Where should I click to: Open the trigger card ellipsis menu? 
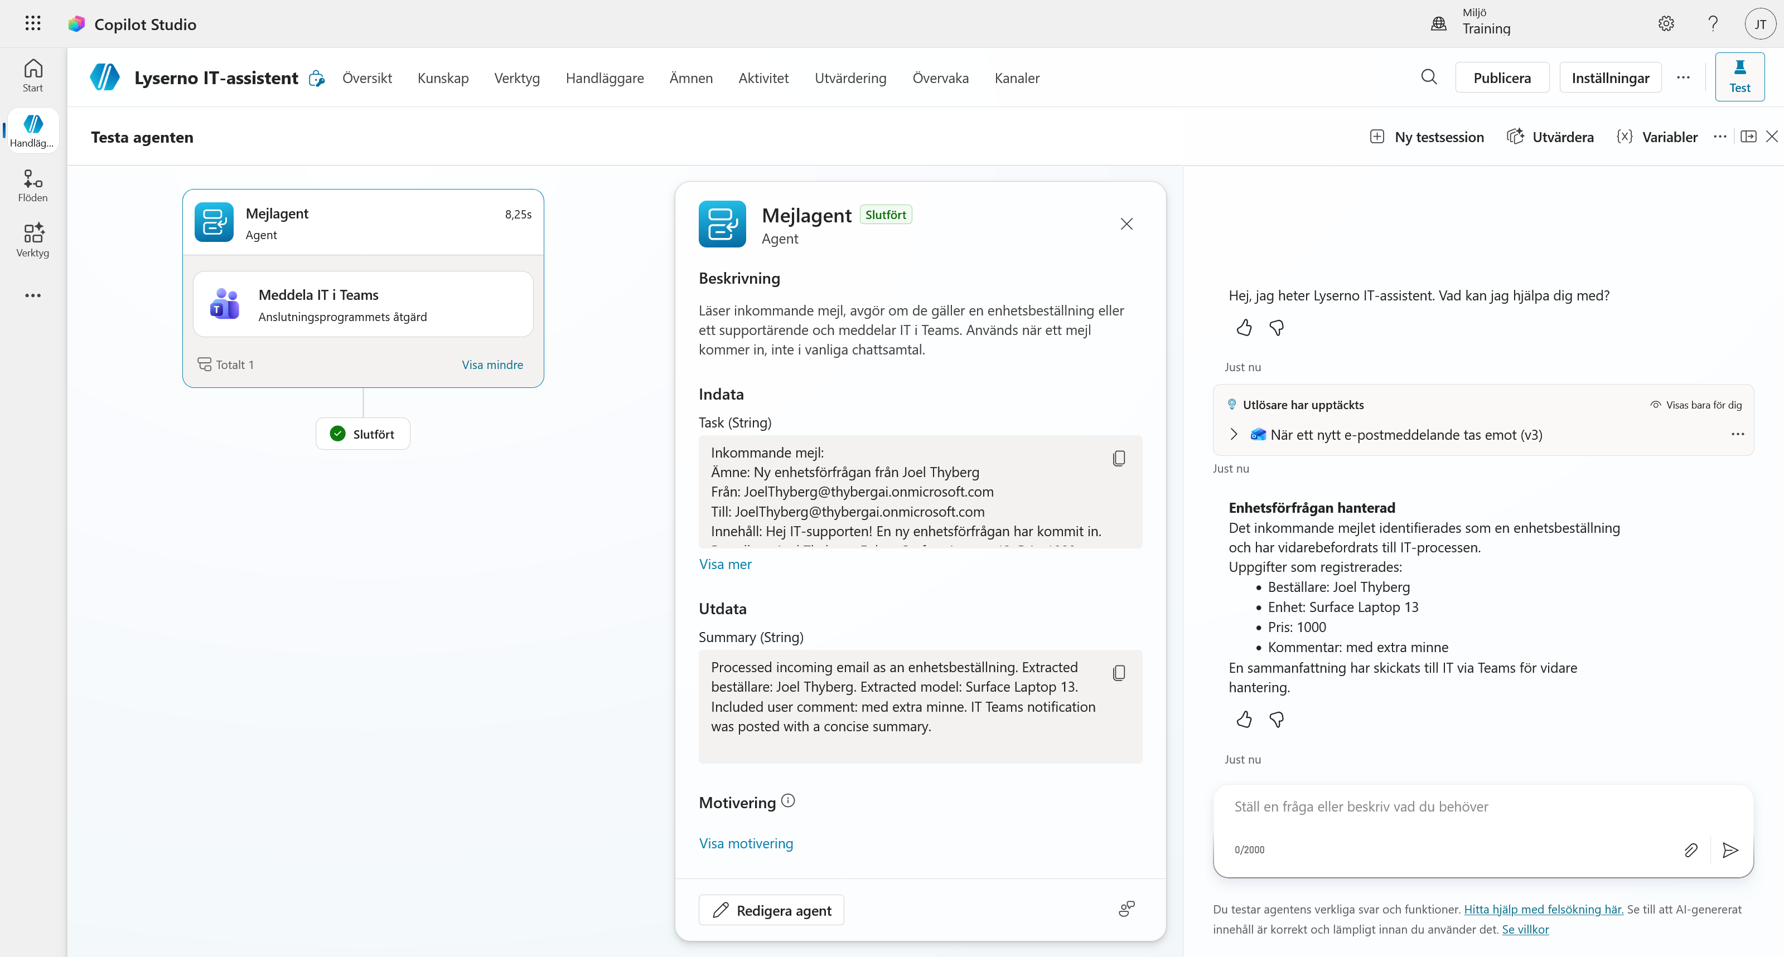click(x=1737, y=435)
